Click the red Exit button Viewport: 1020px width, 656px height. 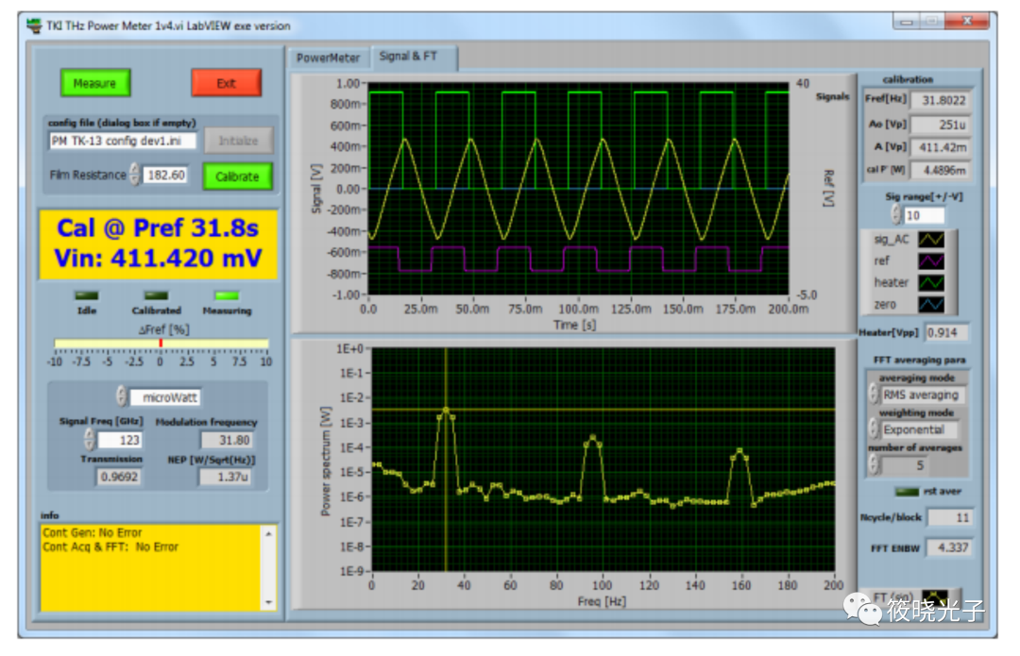click(x=227, y=83)
